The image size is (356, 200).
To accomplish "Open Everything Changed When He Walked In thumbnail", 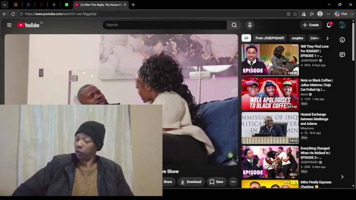I will (270, 162).
